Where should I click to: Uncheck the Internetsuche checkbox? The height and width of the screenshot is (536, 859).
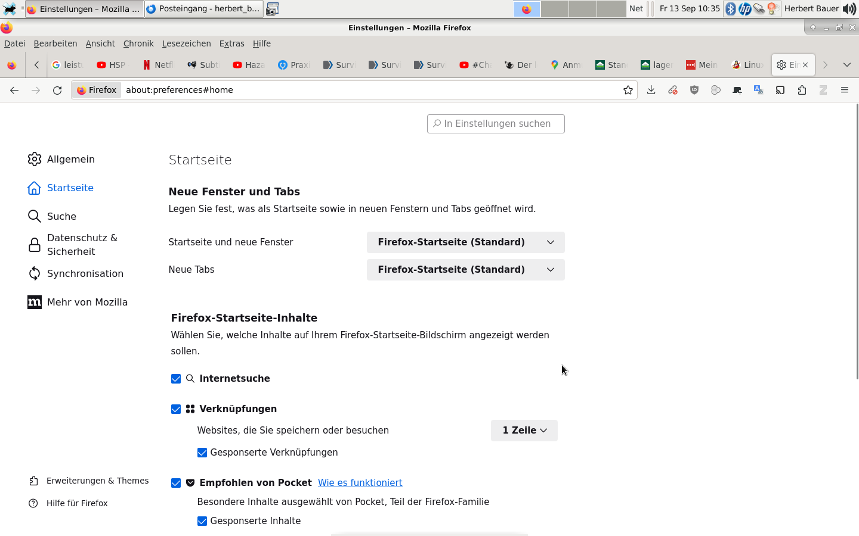(x=176, y=379)
